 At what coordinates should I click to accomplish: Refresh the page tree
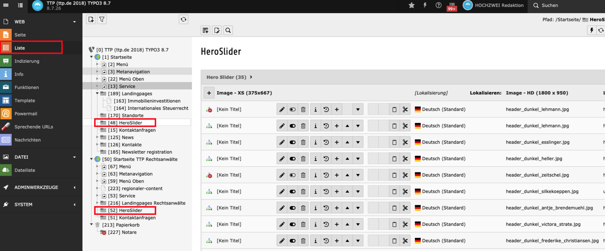pos(183,20)
